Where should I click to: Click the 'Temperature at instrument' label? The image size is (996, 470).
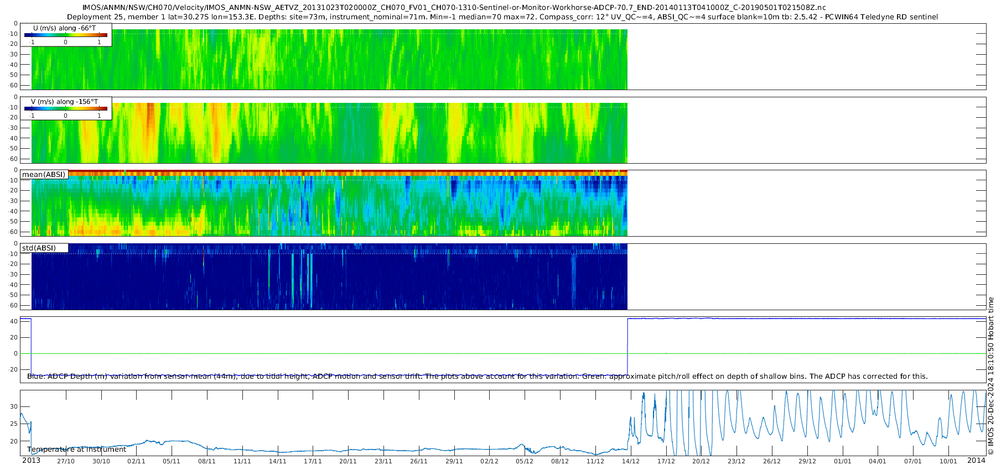(76, 450)
